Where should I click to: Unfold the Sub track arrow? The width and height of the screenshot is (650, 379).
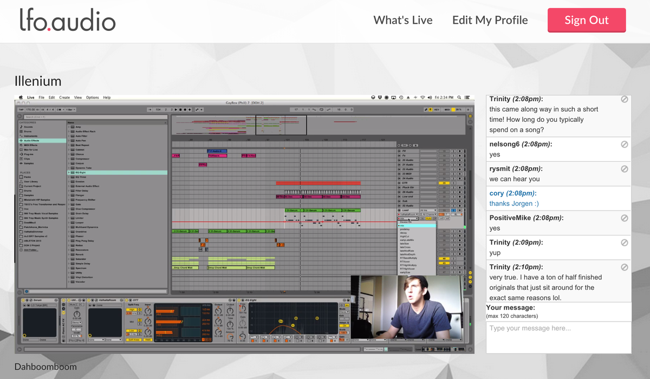point(399,201)
